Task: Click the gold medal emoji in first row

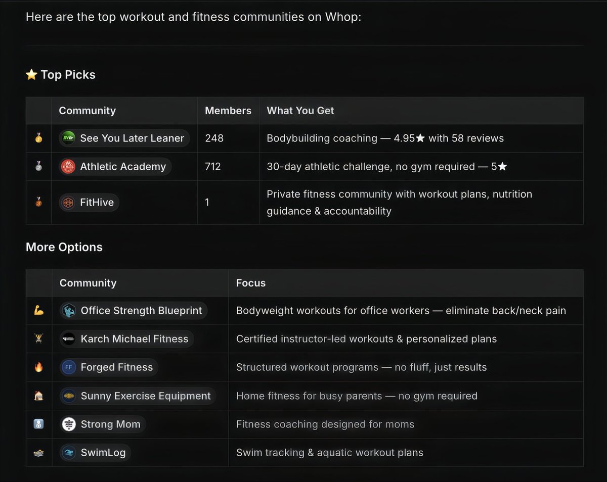Action: (x=38, y=138)
